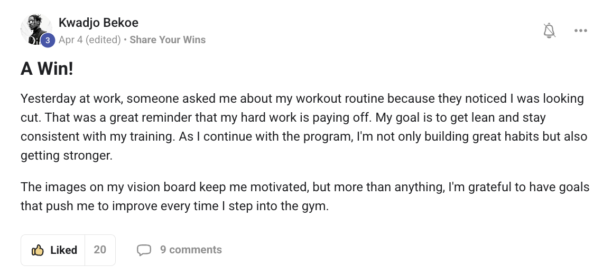This screenshot has height=276, width=612.
Task: Click the line starting Yesterday at work
Action: pyautogui.click(x=302, y=98)
